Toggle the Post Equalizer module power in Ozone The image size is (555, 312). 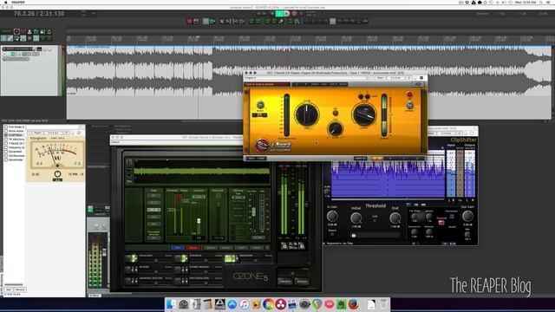tap(181, 281)
